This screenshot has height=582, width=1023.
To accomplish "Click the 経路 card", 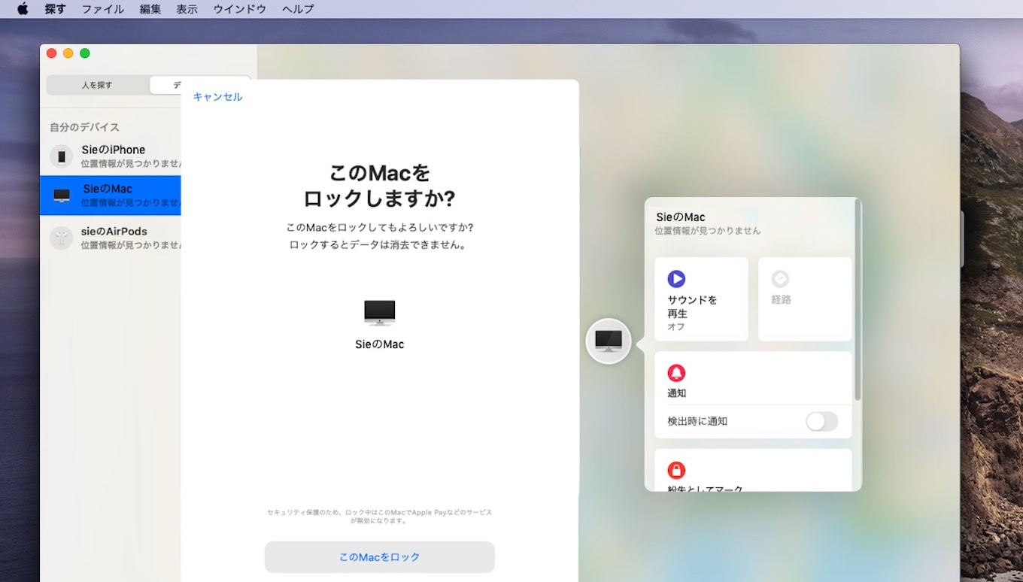I will click(805, 299).
